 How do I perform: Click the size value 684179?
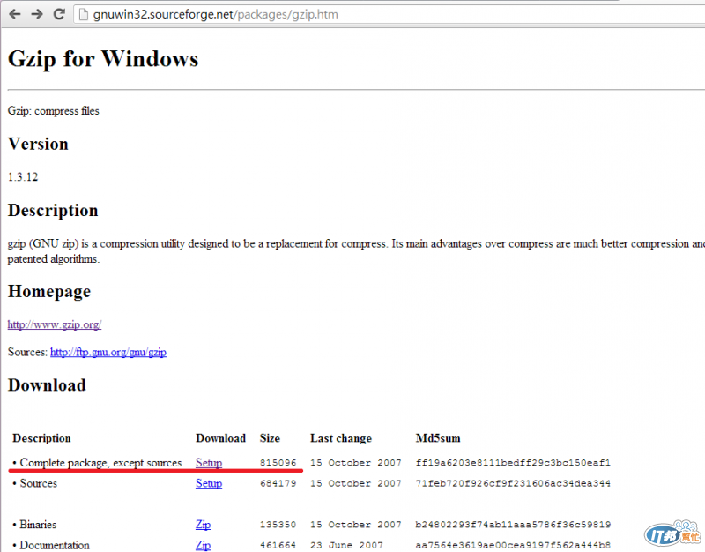[278, 483]
